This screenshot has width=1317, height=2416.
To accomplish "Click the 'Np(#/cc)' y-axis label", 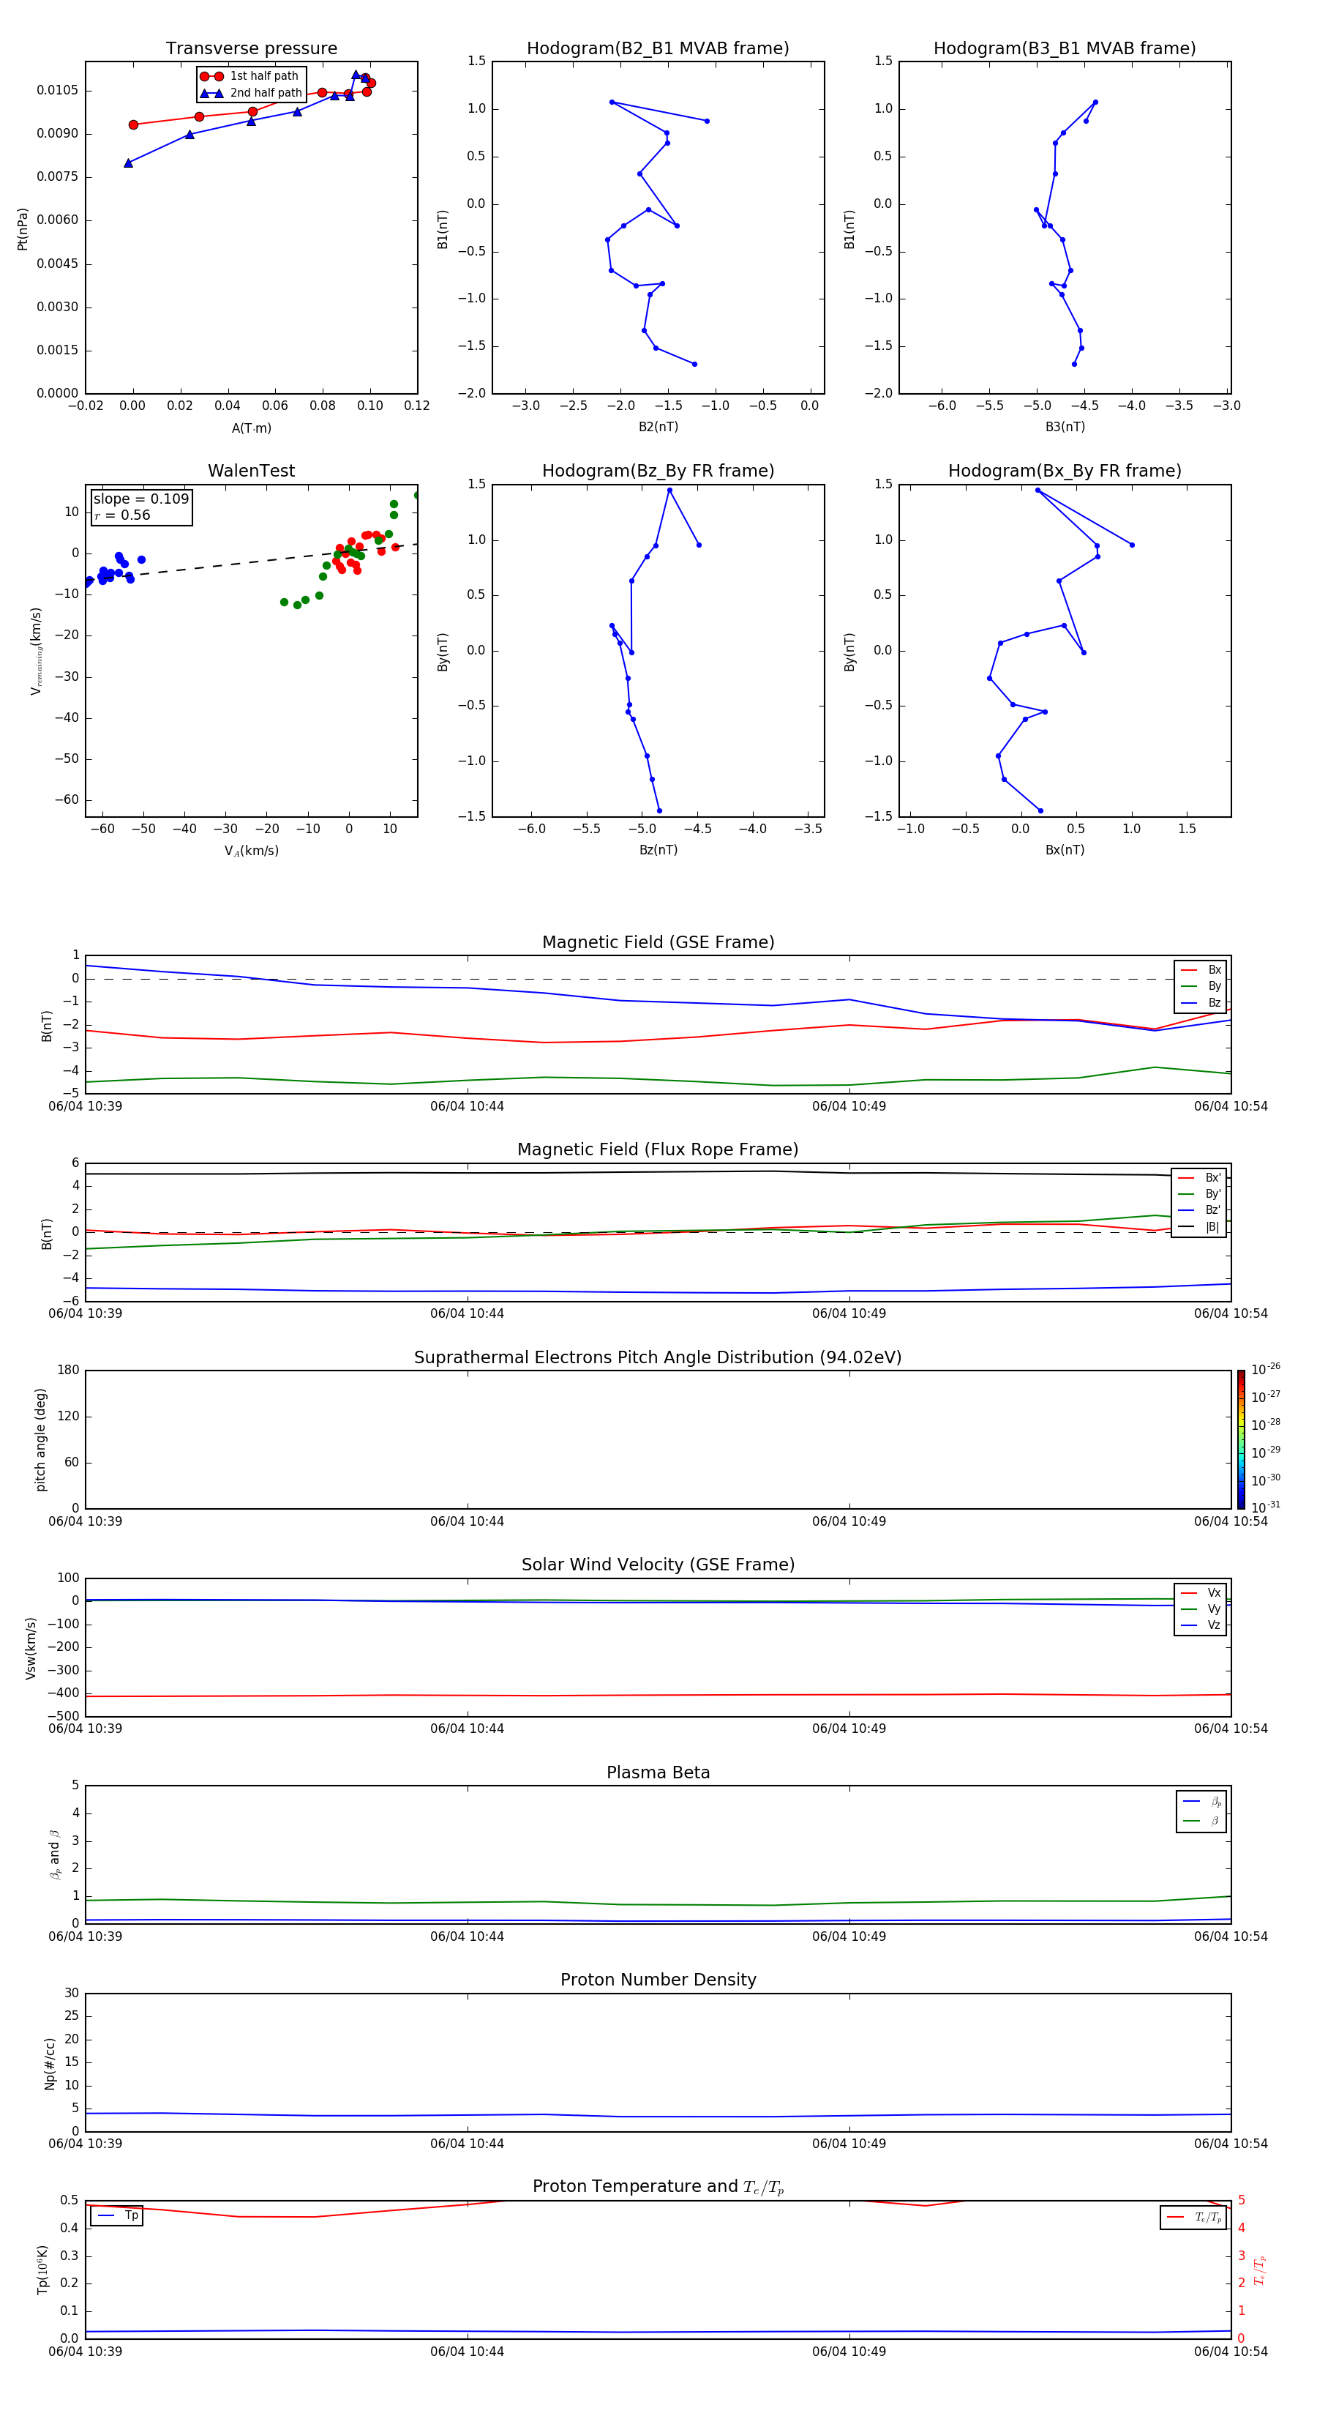I will point(50,2063).
